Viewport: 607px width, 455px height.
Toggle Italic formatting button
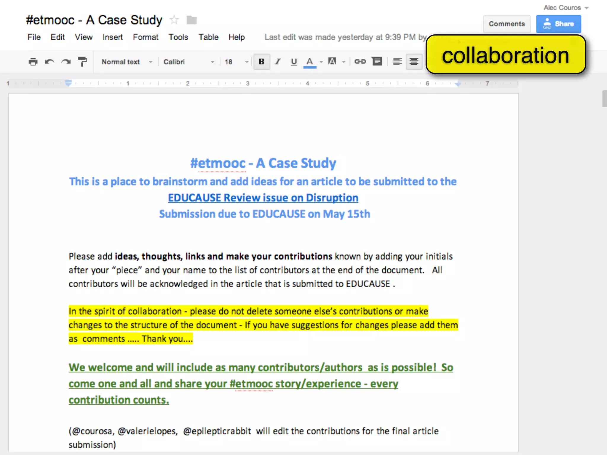[x=278, y=62]
